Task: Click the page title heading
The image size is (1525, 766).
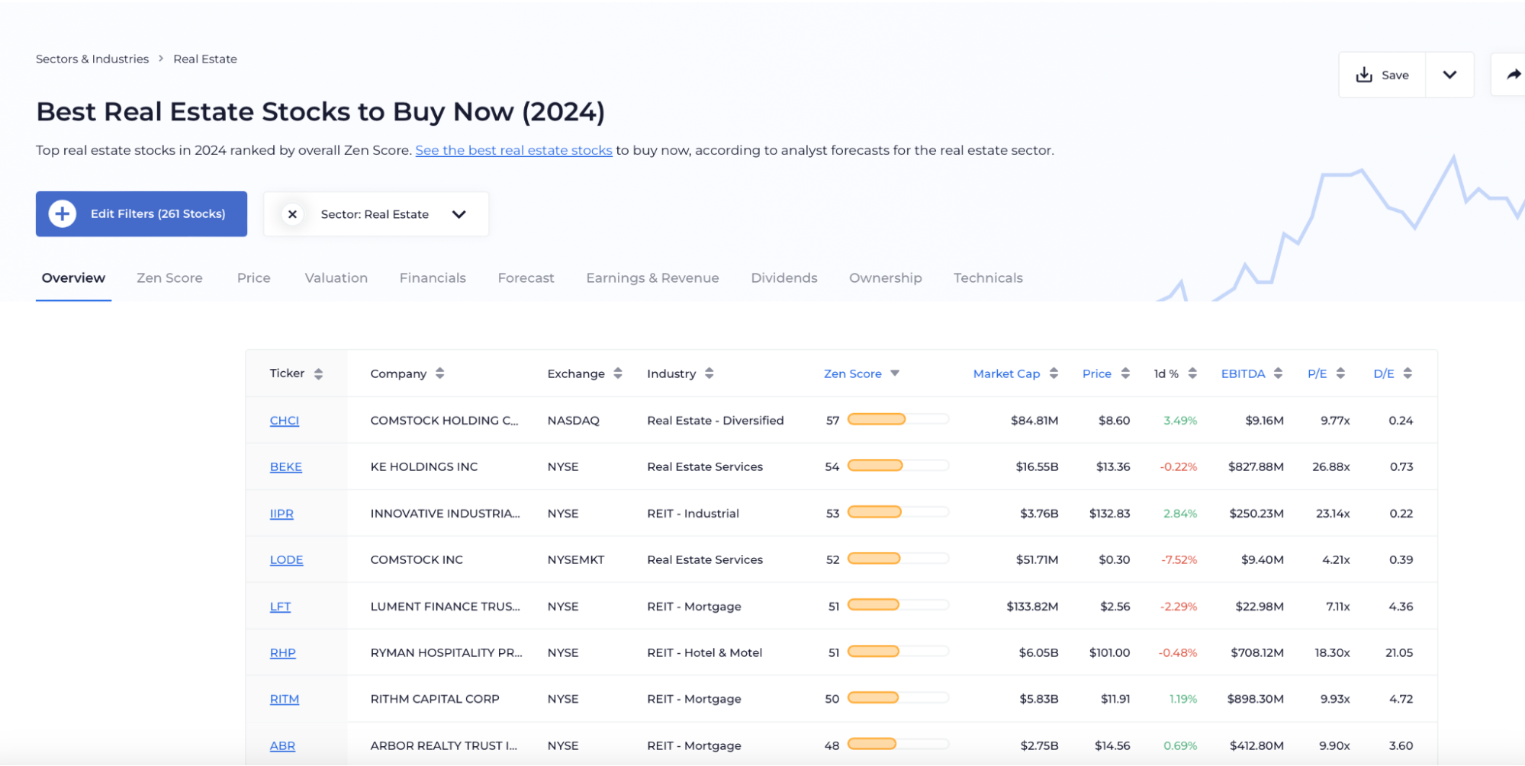Action: coord(320,112)
